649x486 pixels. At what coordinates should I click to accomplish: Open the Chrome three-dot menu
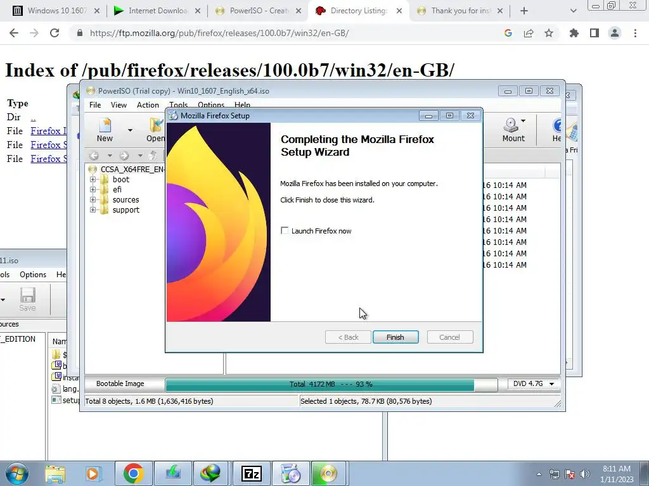(x=635, y=33)
